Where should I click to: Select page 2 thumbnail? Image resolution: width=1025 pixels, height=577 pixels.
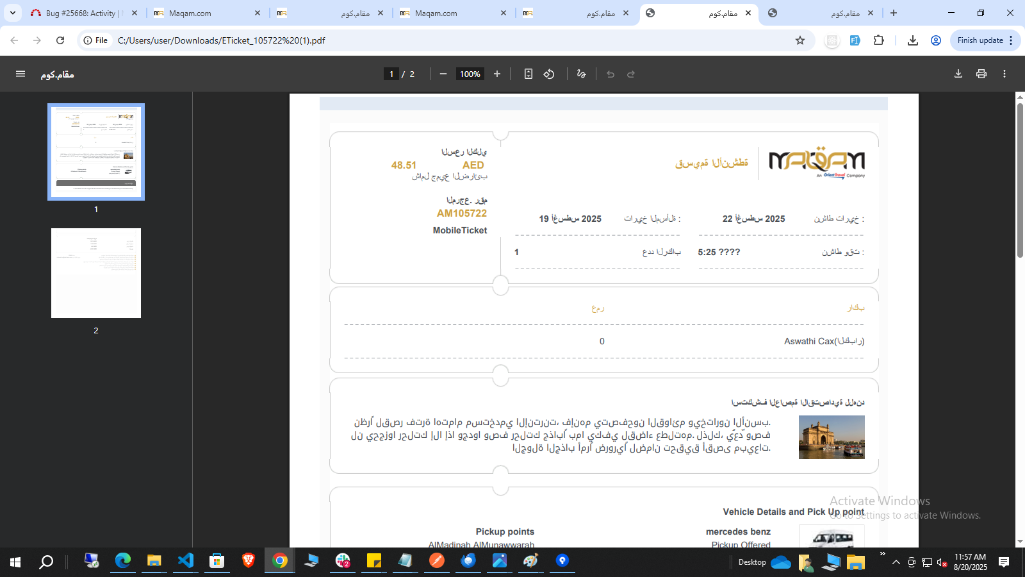click(96, 273)
